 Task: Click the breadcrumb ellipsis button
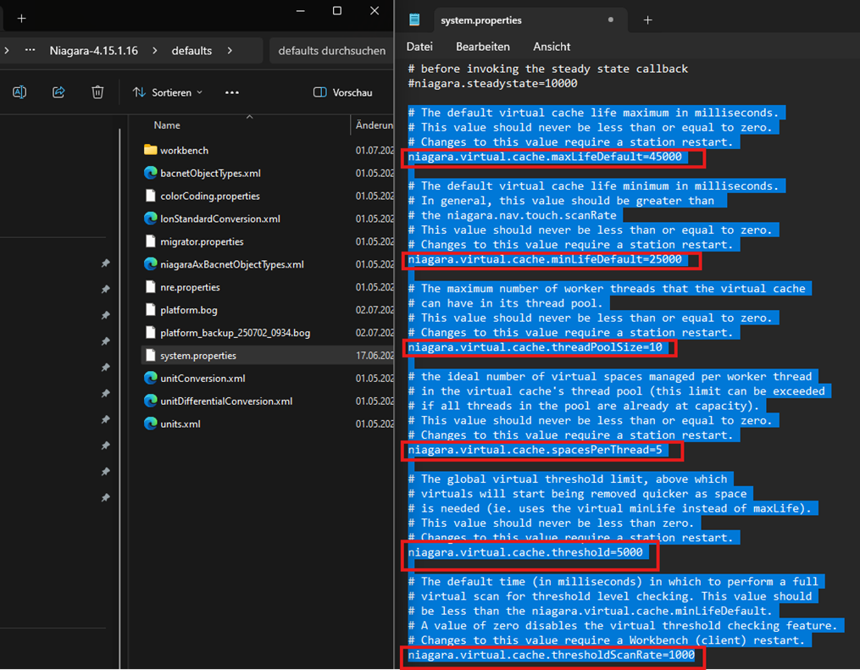31,51
